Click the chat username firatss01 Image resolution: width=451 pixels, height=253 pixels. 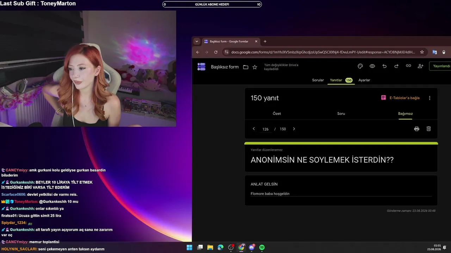click(x=9, y=216)
